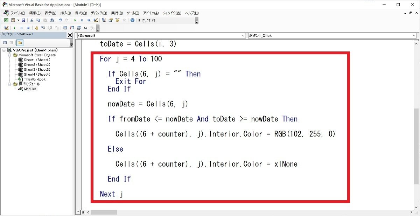Open Find using the binoculars icon
The image size is (420, 216).
point(52,20)
